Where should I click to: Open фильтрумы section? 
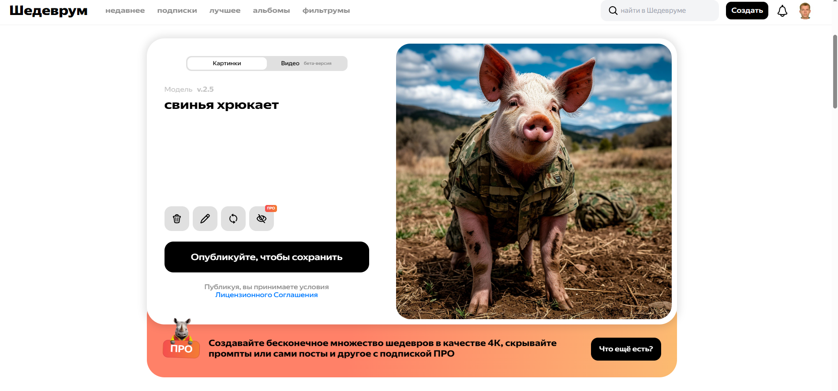tap(326, 11)
